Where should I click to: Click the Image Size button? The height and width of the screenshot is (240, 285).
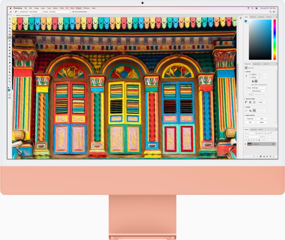(250, 119)
